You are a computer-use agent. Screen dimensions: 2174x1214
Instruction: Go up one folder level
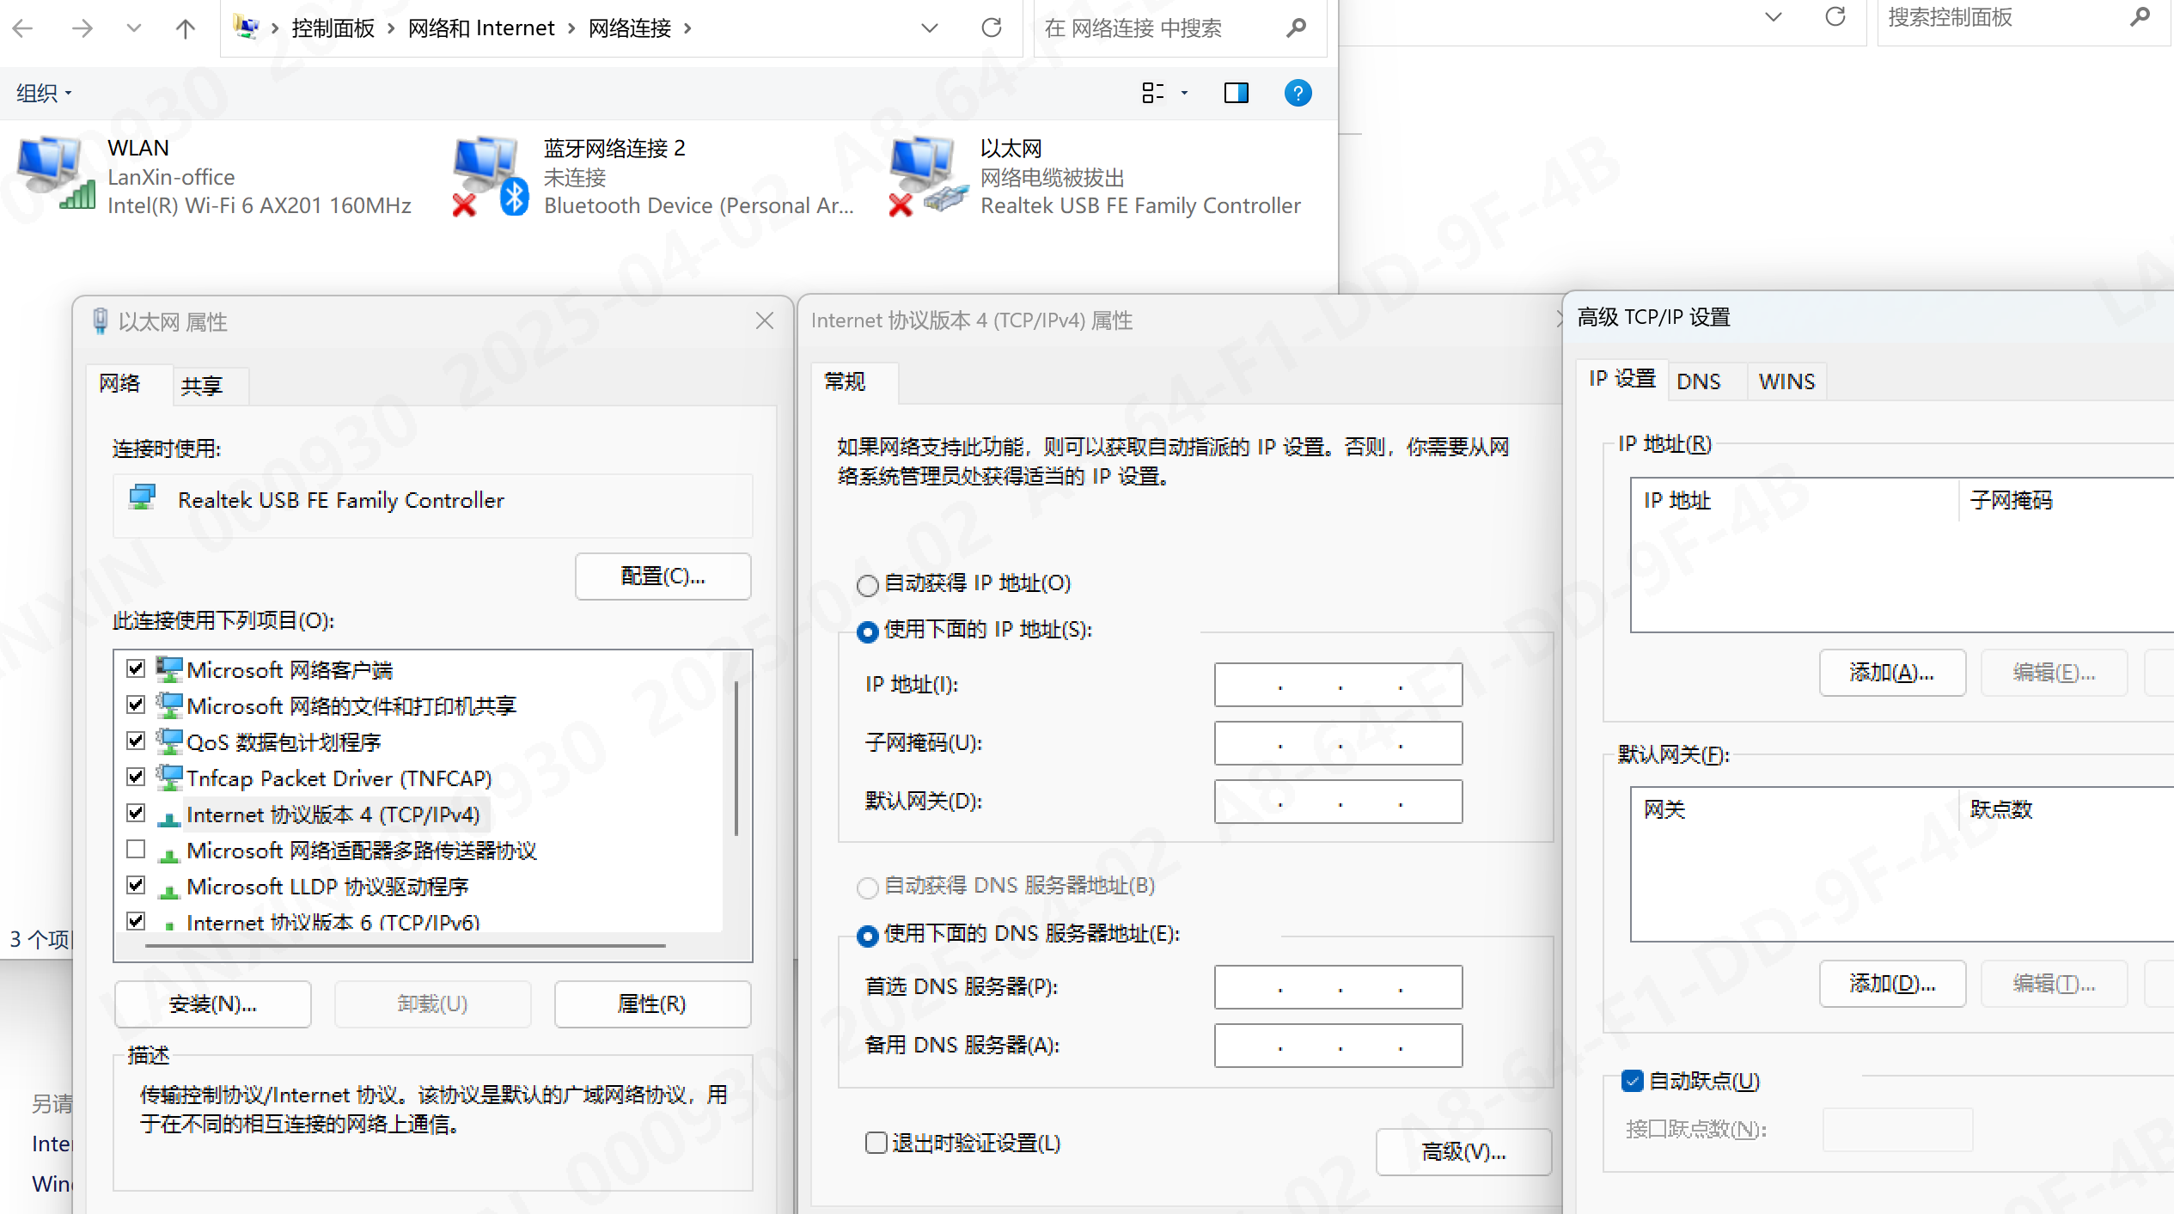pos(185,28)
